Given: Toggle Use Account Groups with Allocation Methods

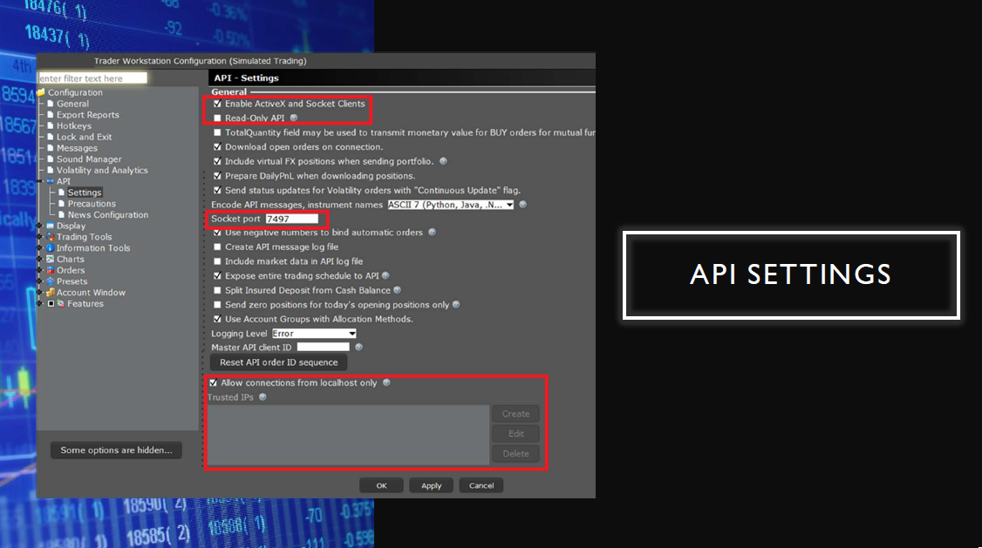Looking at the screenshot, I should coord(217,319).
